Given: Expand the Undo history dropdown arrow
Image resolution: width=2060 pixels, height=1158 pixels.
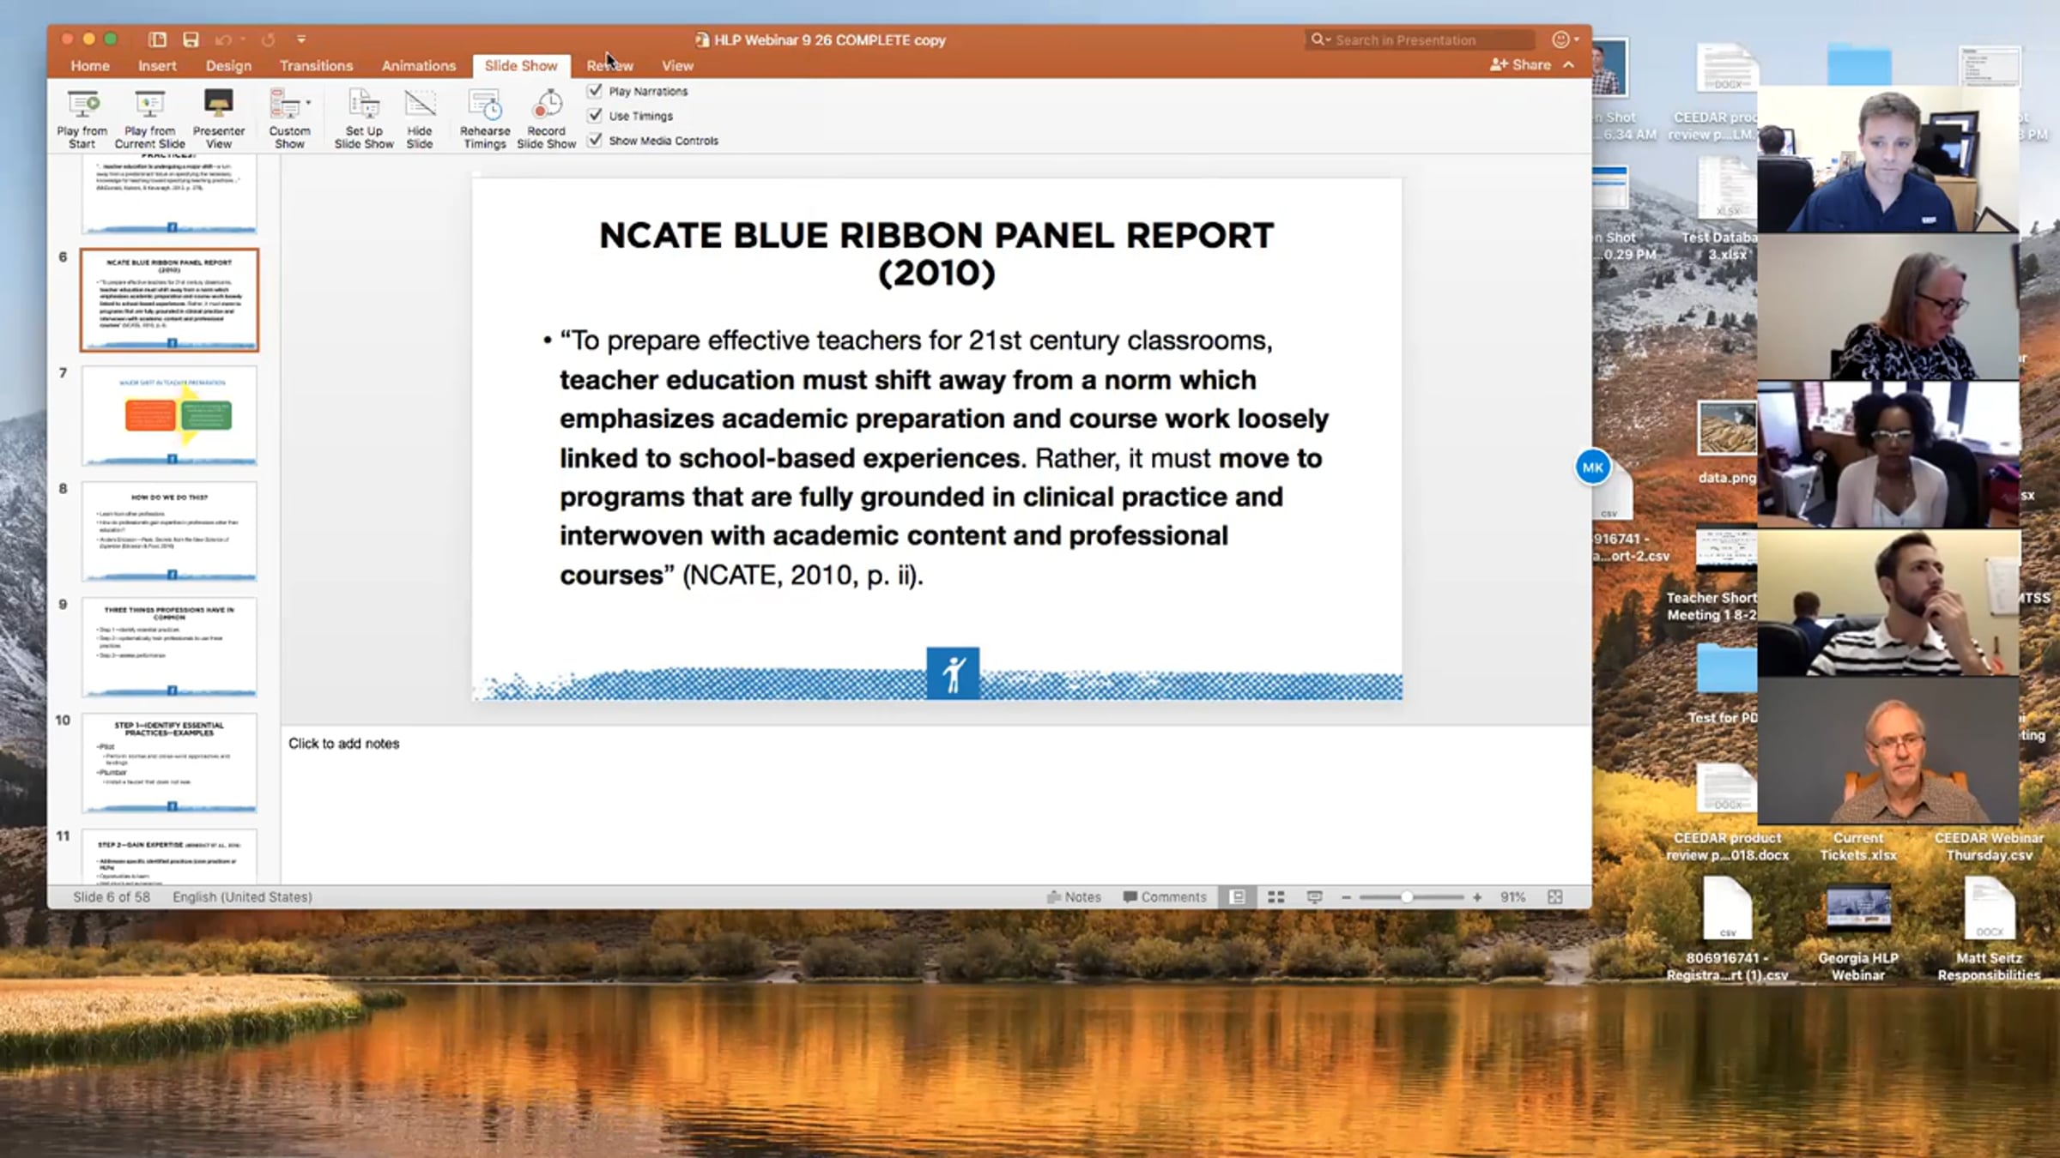Looking at the screenshot, I should 243,39.
